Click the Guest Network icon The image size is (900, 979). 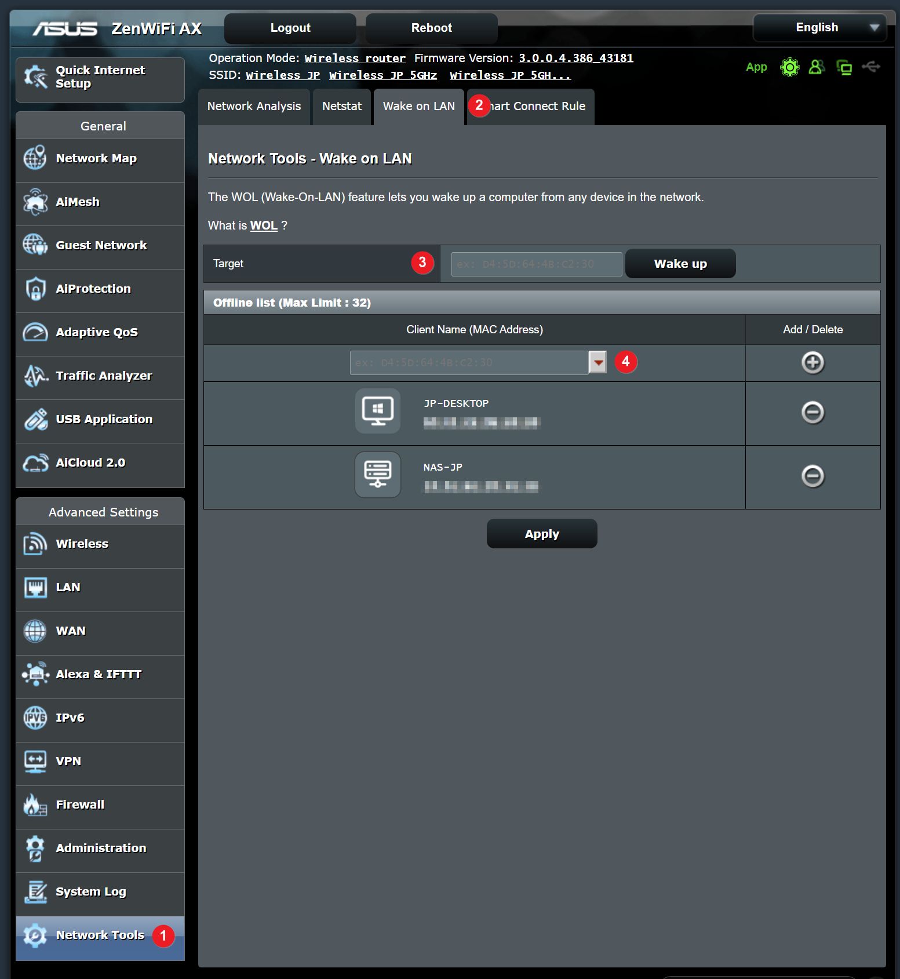point(35,245)
